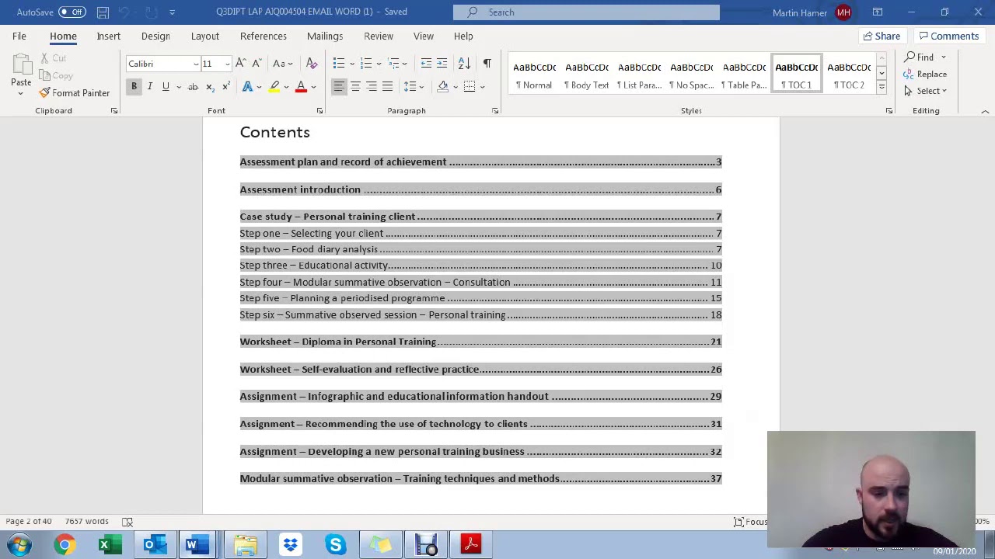Open Excel from the taskbar
The height and width of the screenshot is (559, 995).
click(x=110, y=545)
